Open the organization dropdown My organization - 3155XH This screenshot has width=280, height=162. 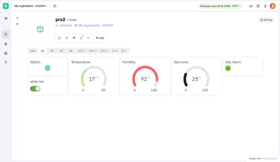pos(31,6)
